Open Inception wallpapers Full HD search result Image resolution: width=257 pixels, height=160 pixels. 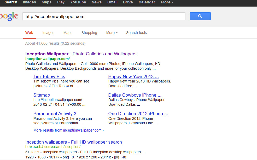[x=73, y=142]
